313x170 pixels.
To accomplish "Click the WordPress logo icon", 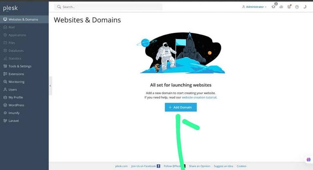I will click(x=5, y=105).
